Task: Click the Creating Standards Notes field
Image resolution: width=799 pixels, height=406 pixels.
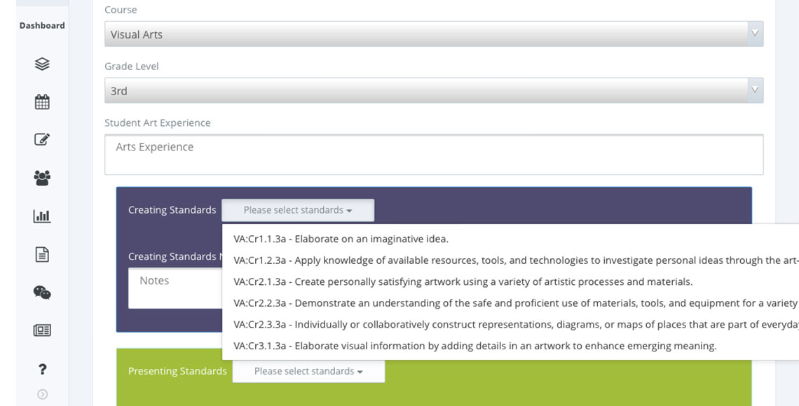Action: click(175, 287)
